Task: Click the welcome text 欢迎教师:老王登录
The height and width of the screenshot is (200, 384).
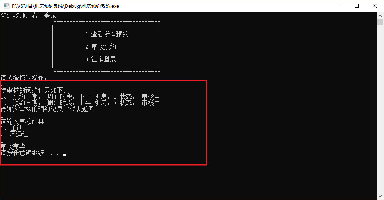Action: (x=30, y=15)
